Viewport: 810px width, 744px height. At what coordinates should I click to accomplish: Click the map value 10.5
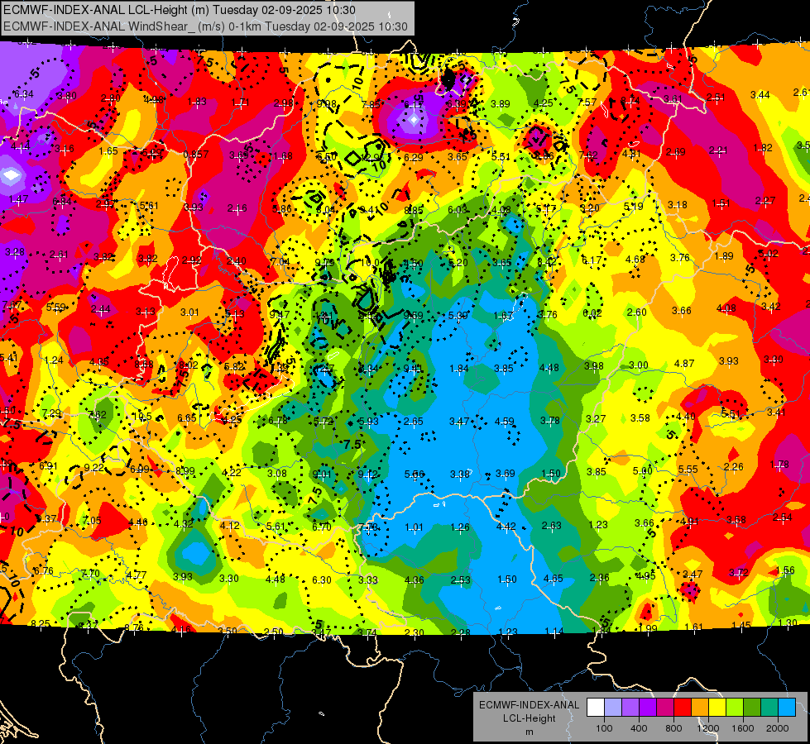click(142, 416)
